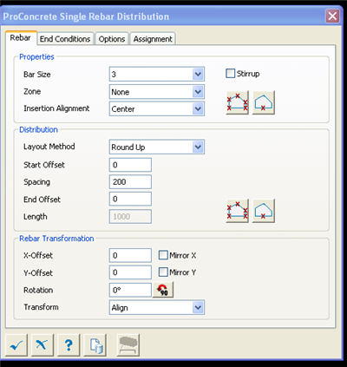Click the Zone label text
This screenshot has width=347, height=367.
32,91
